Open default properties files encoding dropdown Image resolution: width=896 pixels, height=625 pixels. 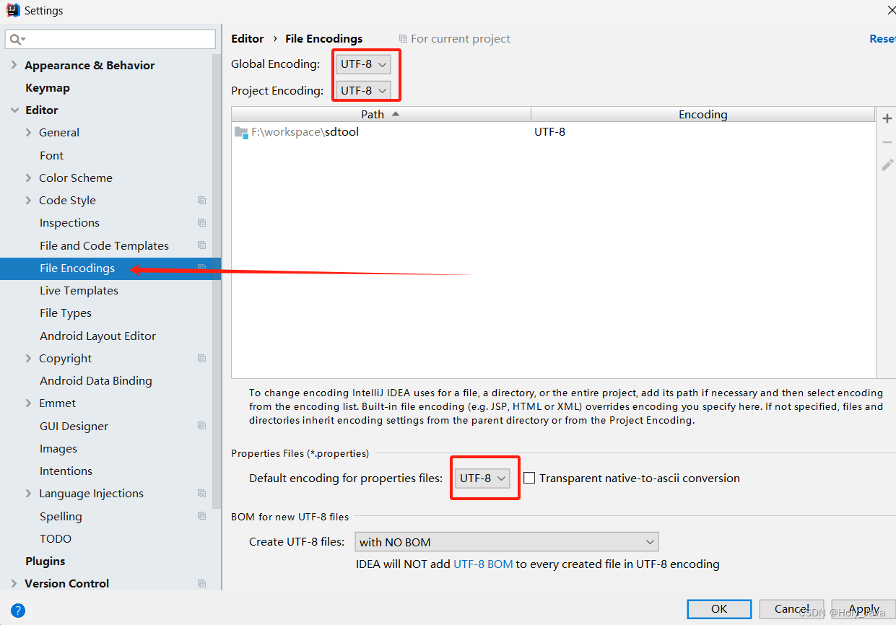(x=482, y=478)
